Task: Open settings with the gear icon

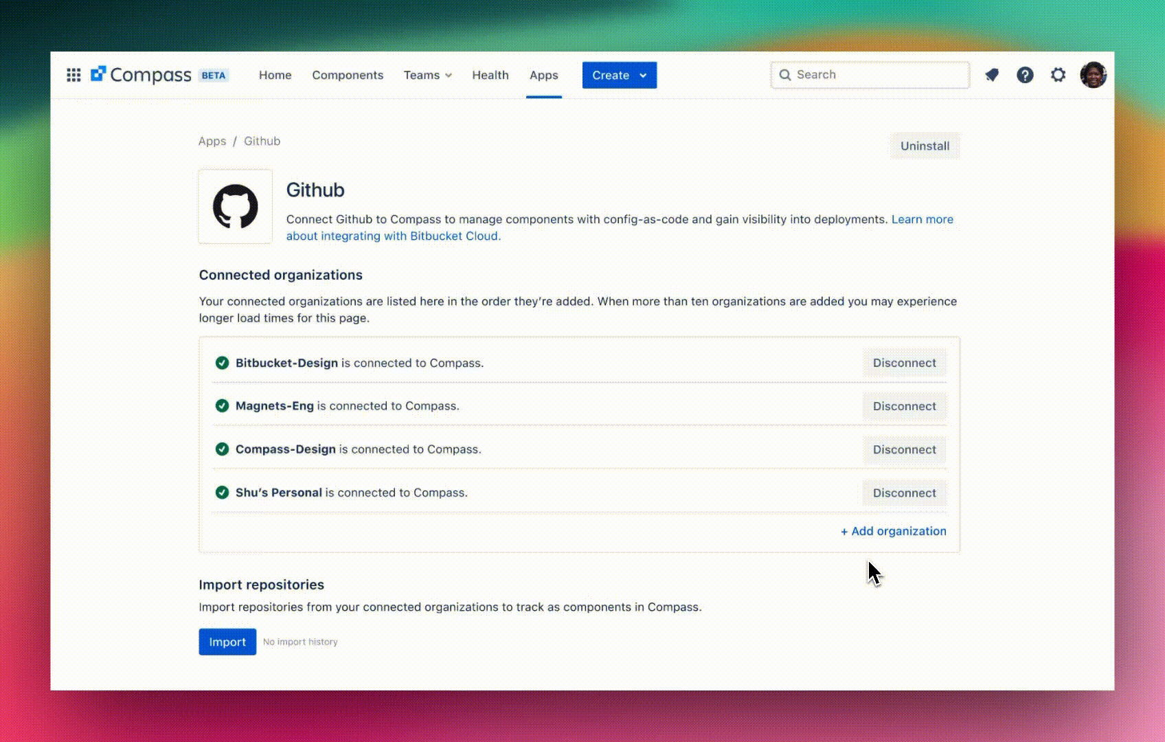Action: point(1058,75)
